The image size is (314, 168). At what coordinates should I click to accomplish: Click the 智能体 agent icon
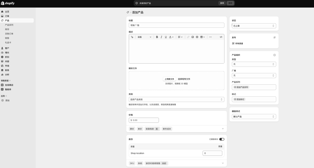(x=2, y=89)
